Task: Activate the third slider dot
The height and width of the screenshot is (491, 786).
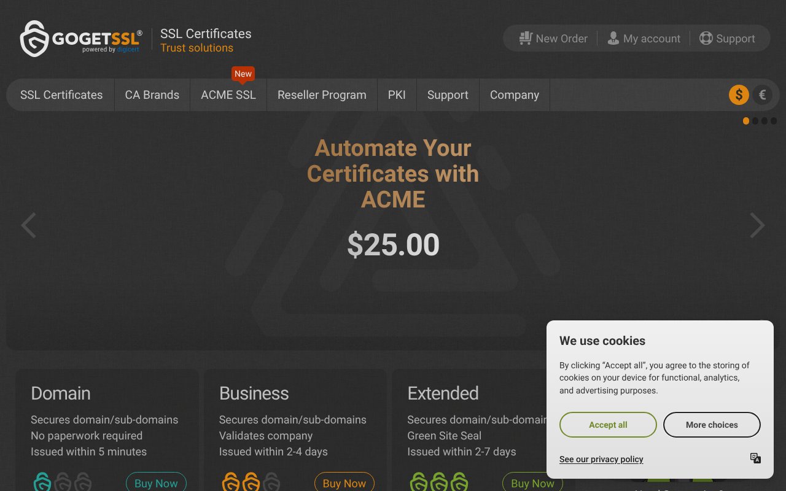Action: [765, 121]
